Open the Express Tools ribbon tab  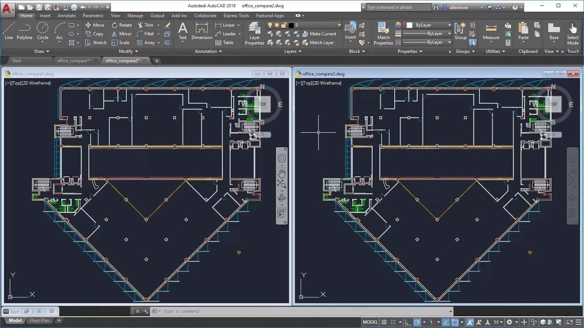[x=236, y=15]
